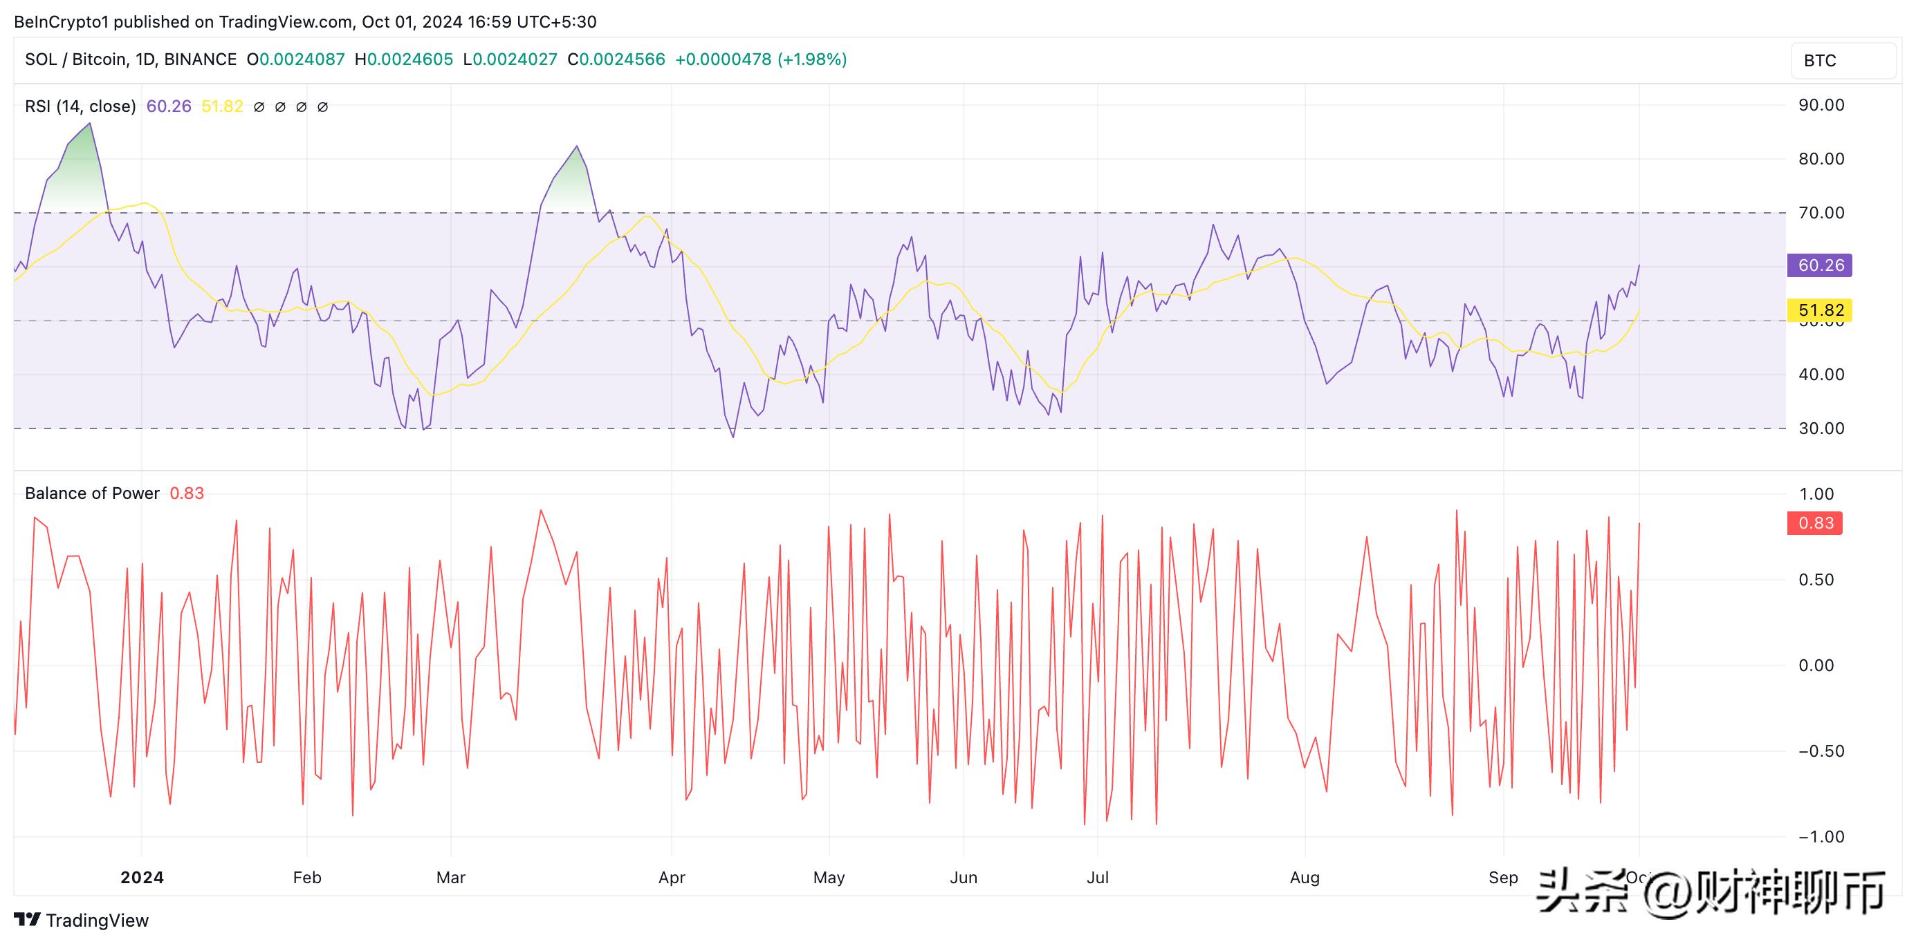Open the Balance of Power indicator legend
The image size is (1916, 944).
point(92,493)
